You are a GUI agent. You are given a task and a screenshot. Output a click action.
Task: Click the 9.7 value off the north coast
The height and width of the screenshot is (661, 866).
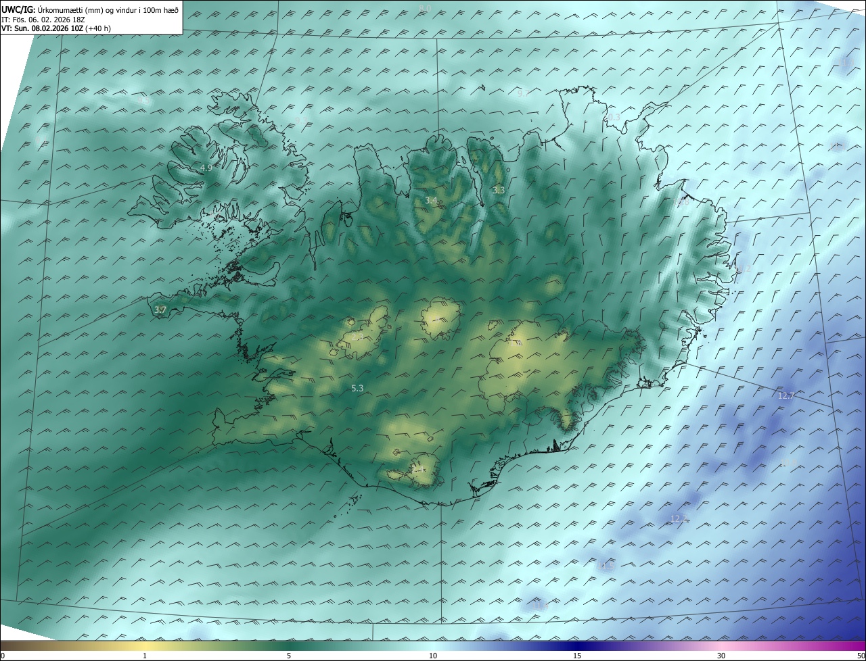click(x=523, y=94)
